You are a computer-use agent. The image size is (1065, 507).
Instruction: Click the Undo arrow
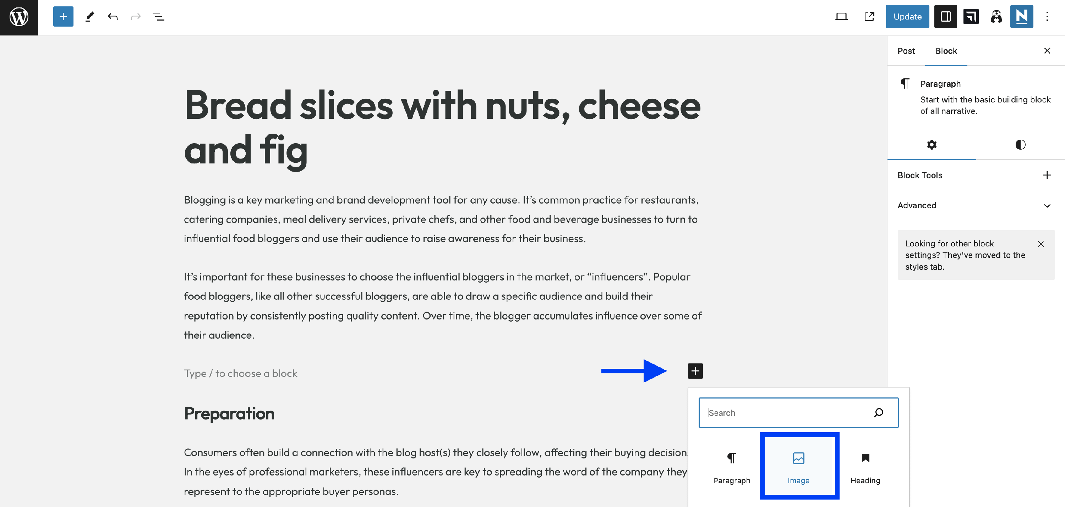pos(113,17)
